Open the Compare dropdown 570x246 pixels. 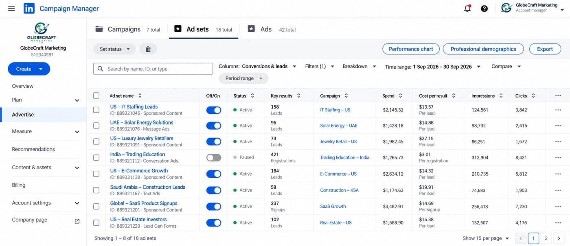tap(506, 66)
